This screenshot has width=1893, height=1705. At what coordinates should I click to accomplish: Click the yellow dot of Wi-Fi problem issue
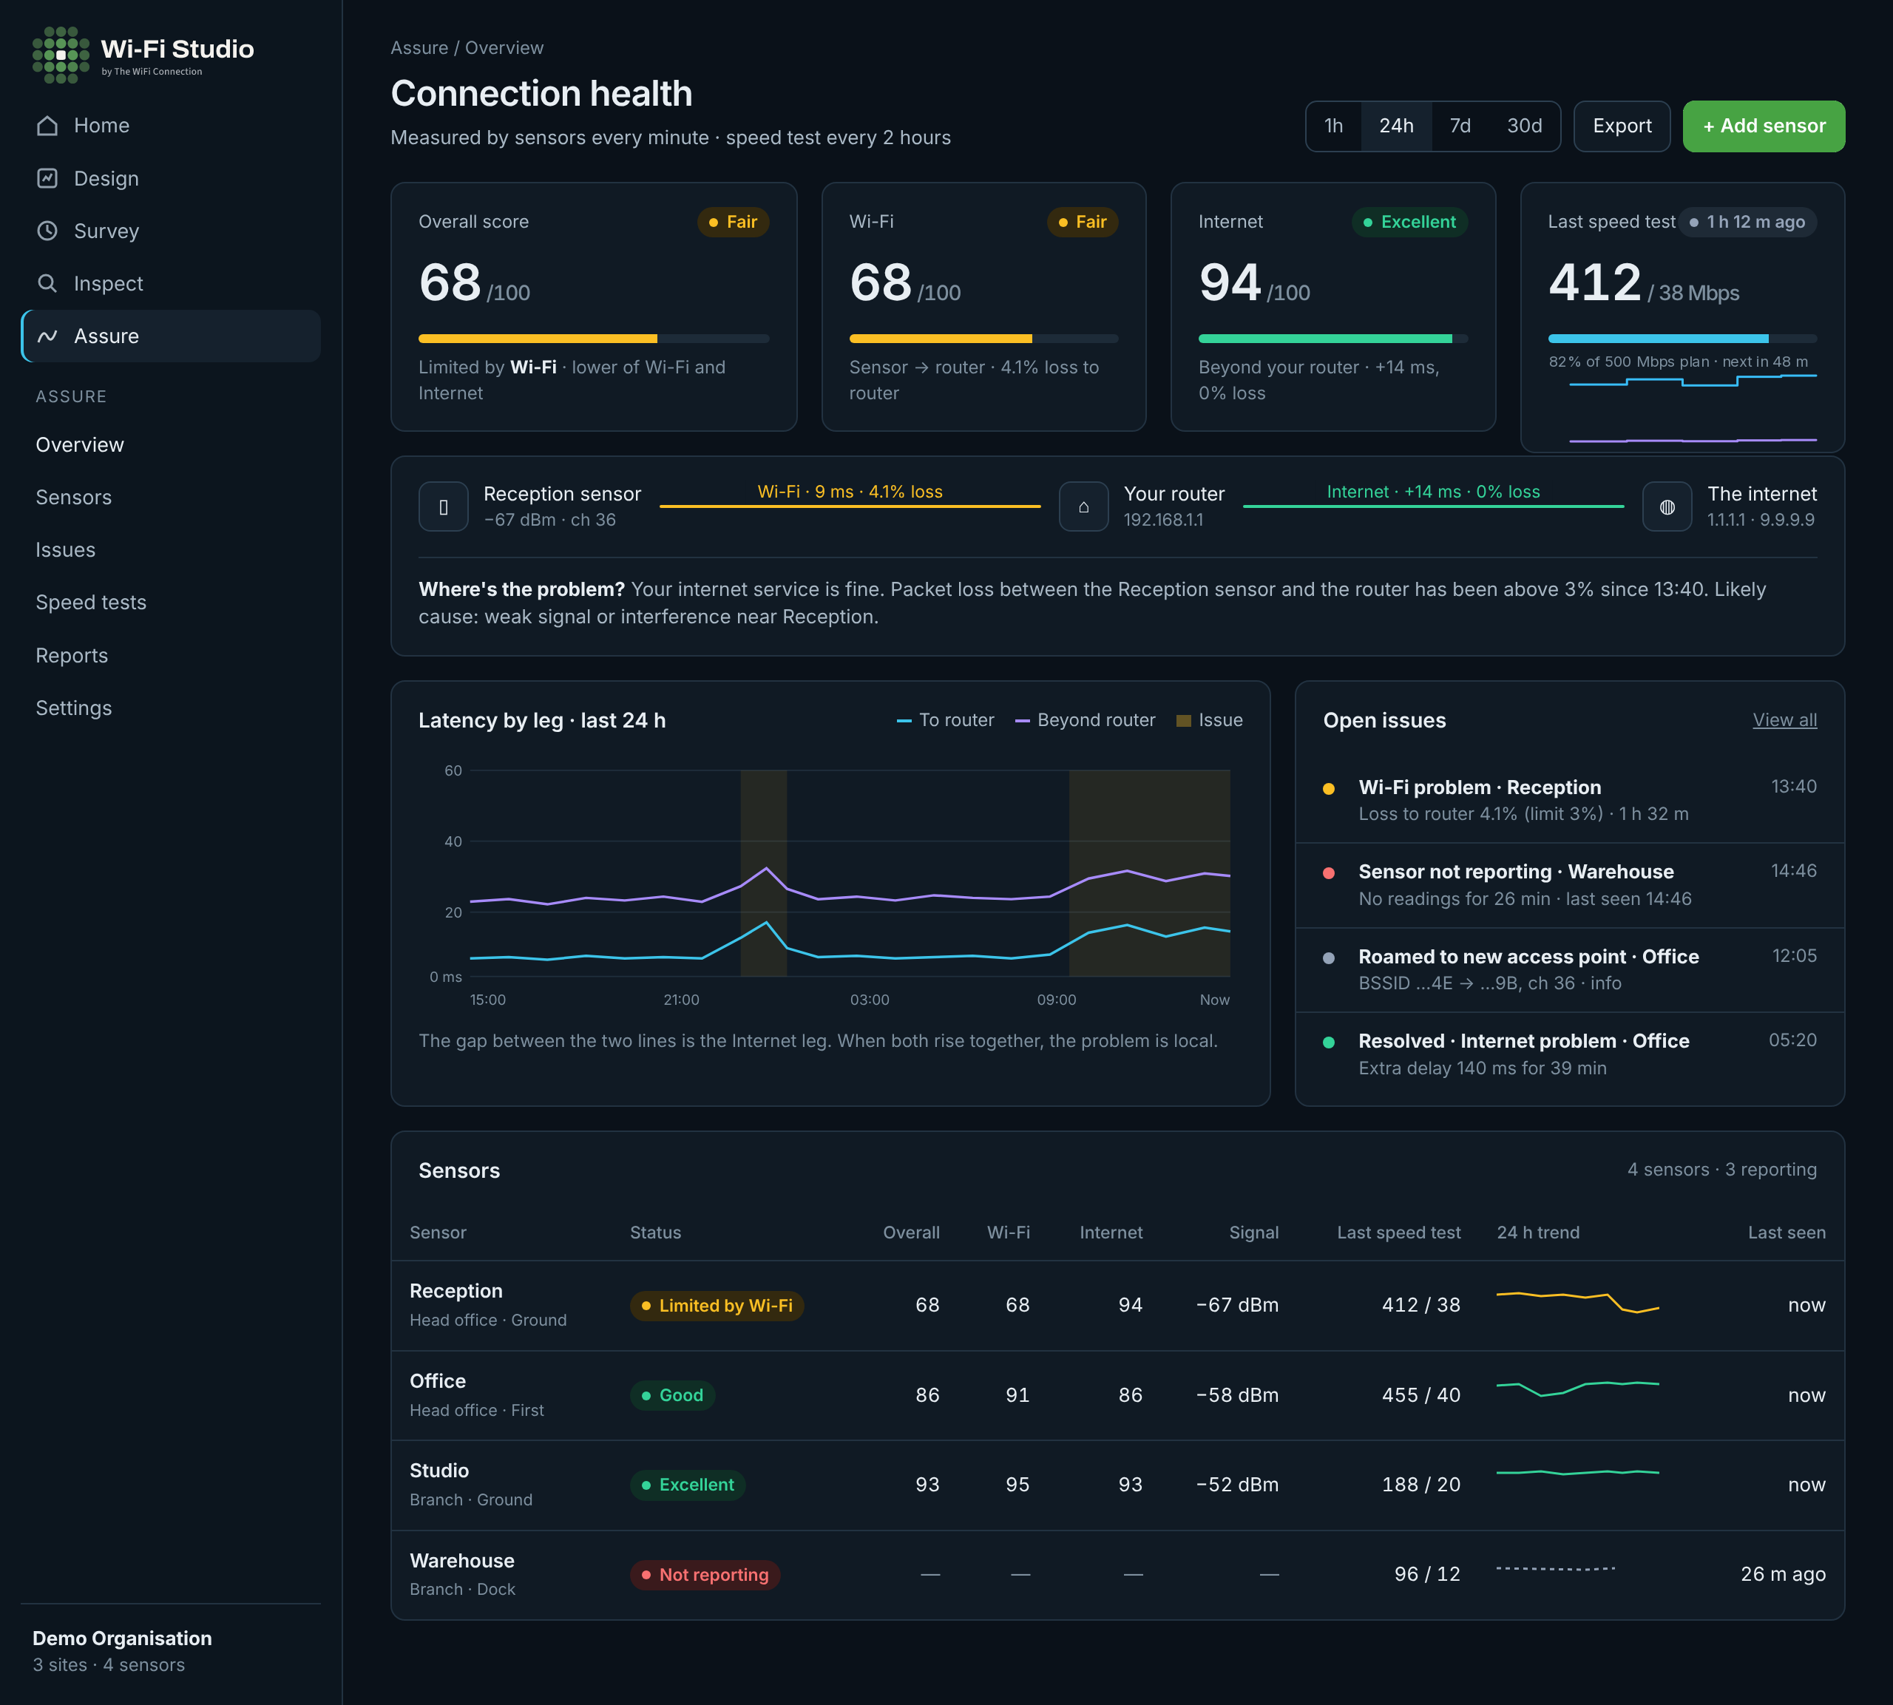pyautogui.click(x=1328, y=789)
